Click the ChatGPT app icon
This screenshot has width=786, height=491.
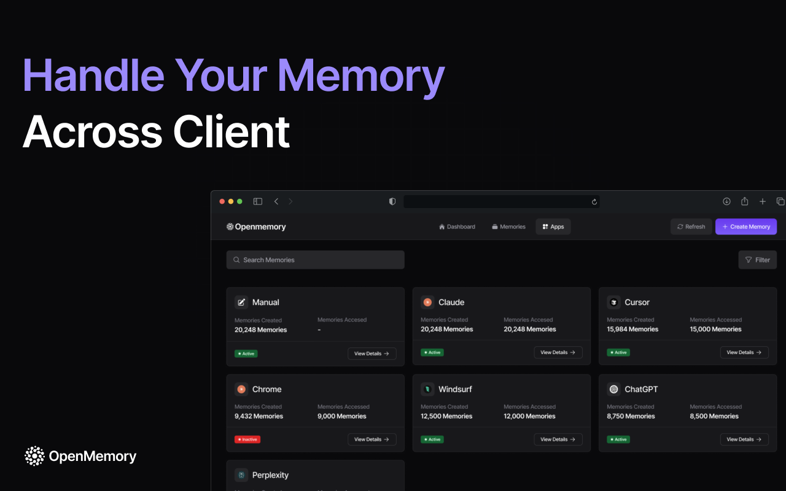coord(613,389)
